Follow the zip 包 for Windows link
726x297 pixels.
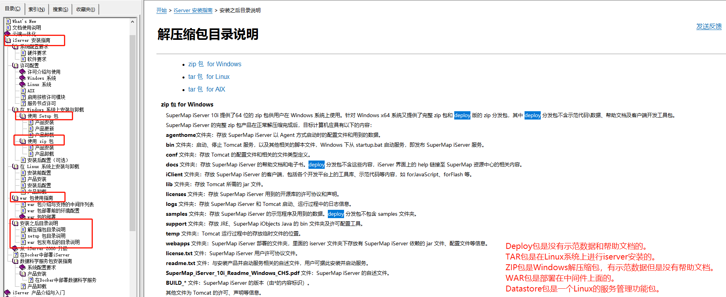coord(215,64)
